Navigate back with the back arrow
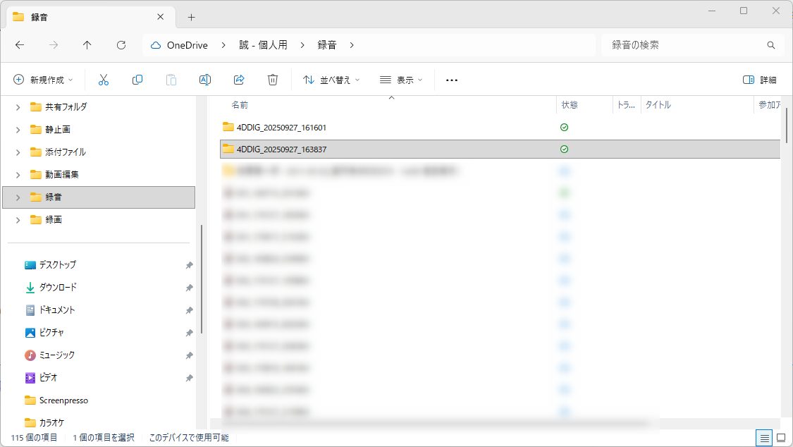Screen dimensions: 793x447 click(x=20, y=45)
